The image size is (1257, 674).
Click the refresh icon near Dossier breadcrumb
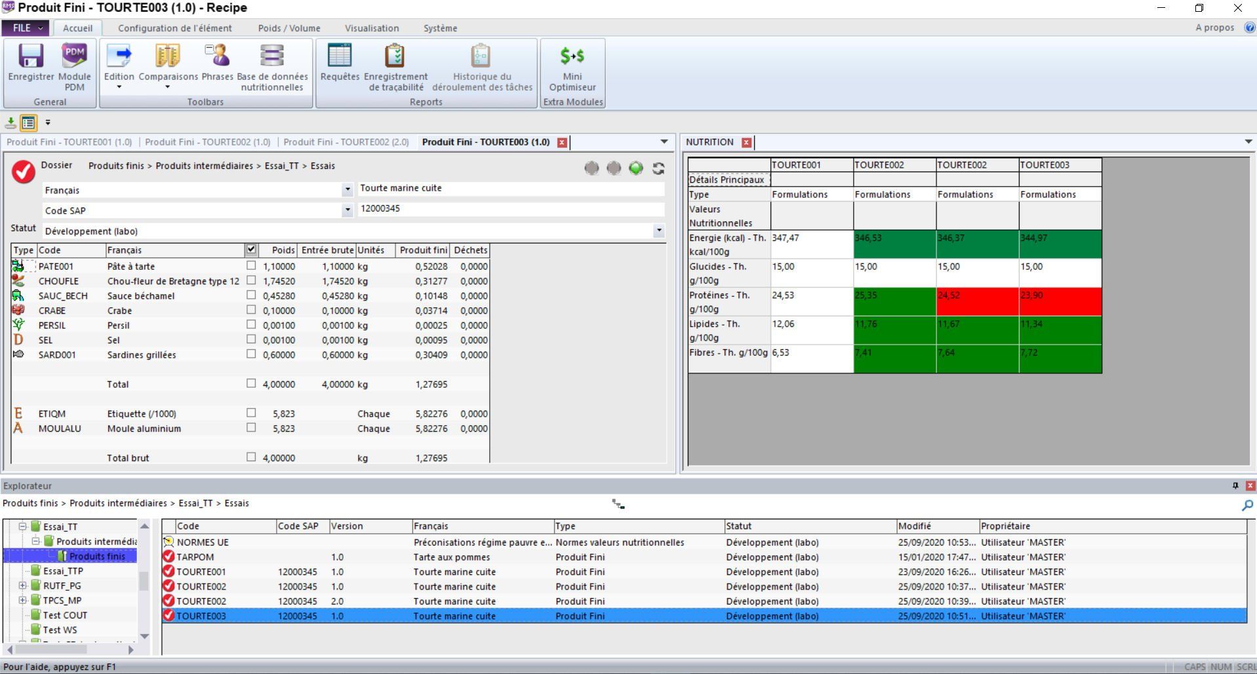pyautogui.click(x=658, y=168)
